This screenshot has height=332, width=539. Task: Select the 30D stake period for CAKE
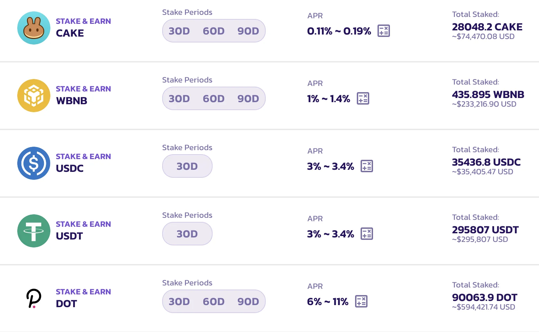pos(179,31)
